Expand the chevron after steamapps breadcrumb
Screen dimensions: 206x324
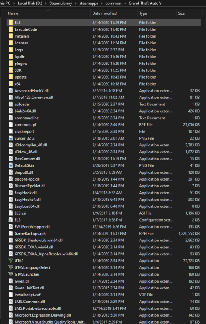point(103,3)
